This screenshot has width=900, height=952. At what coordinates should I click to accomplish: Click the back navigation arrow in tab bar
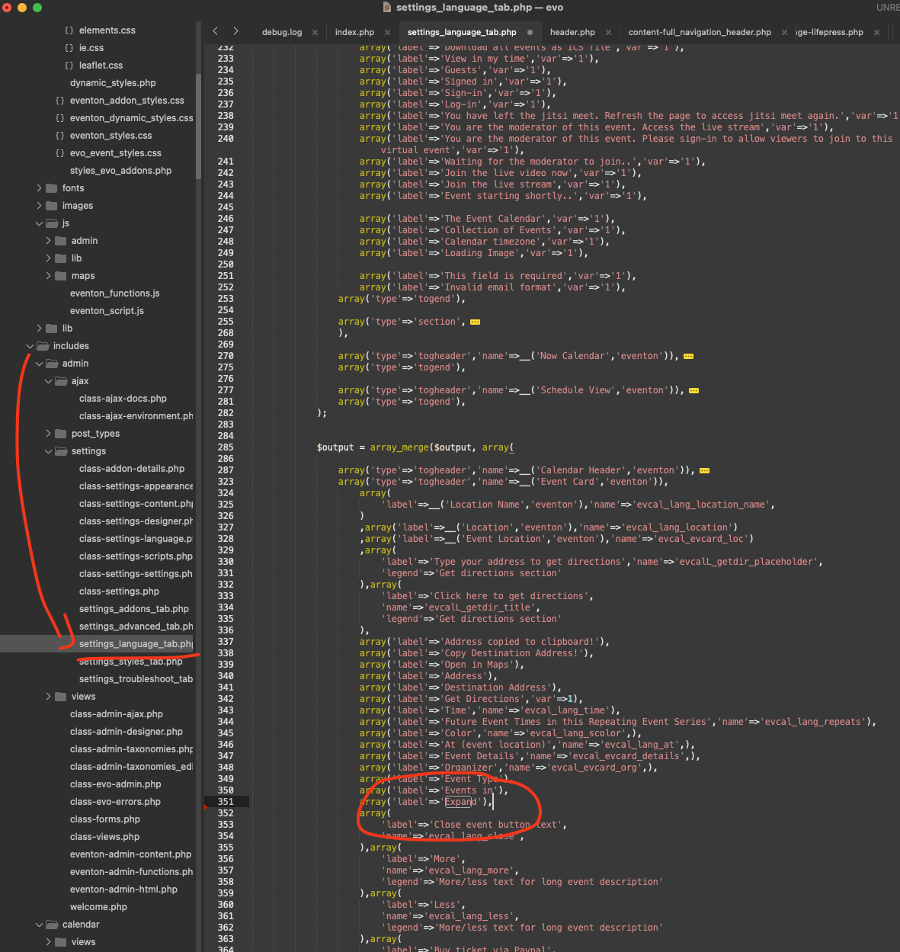(x=216, y=31)
